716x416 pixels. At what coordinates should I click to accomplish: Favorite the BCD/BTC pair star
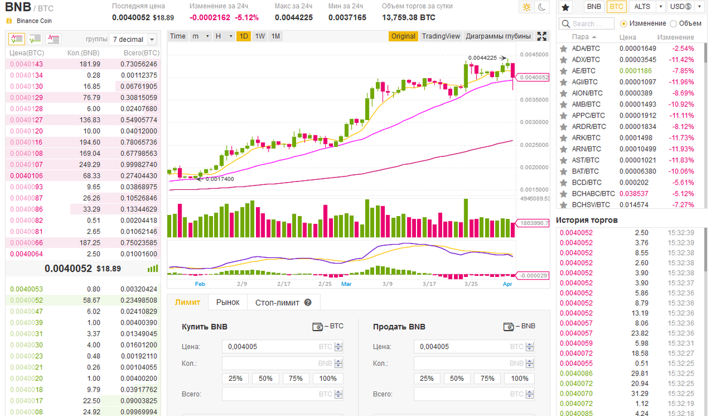click(563, 183)
